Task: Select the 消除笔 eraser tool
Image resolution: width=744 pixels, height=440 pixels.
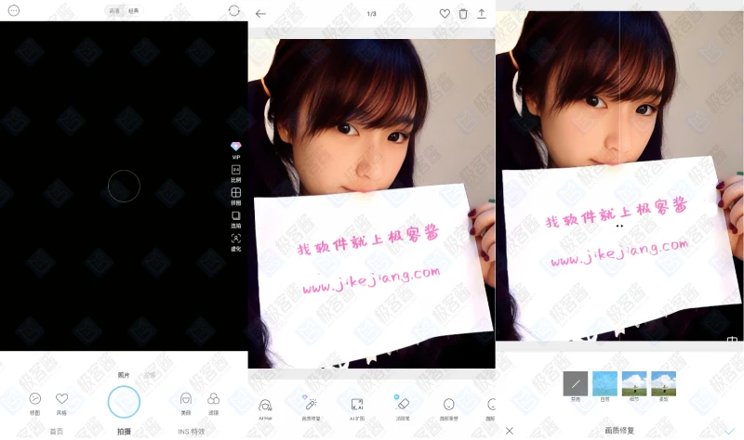Action: tap(403, 408)
